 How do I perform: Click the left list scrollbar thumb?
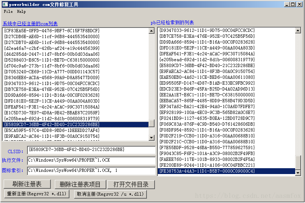tap(152, 123)
